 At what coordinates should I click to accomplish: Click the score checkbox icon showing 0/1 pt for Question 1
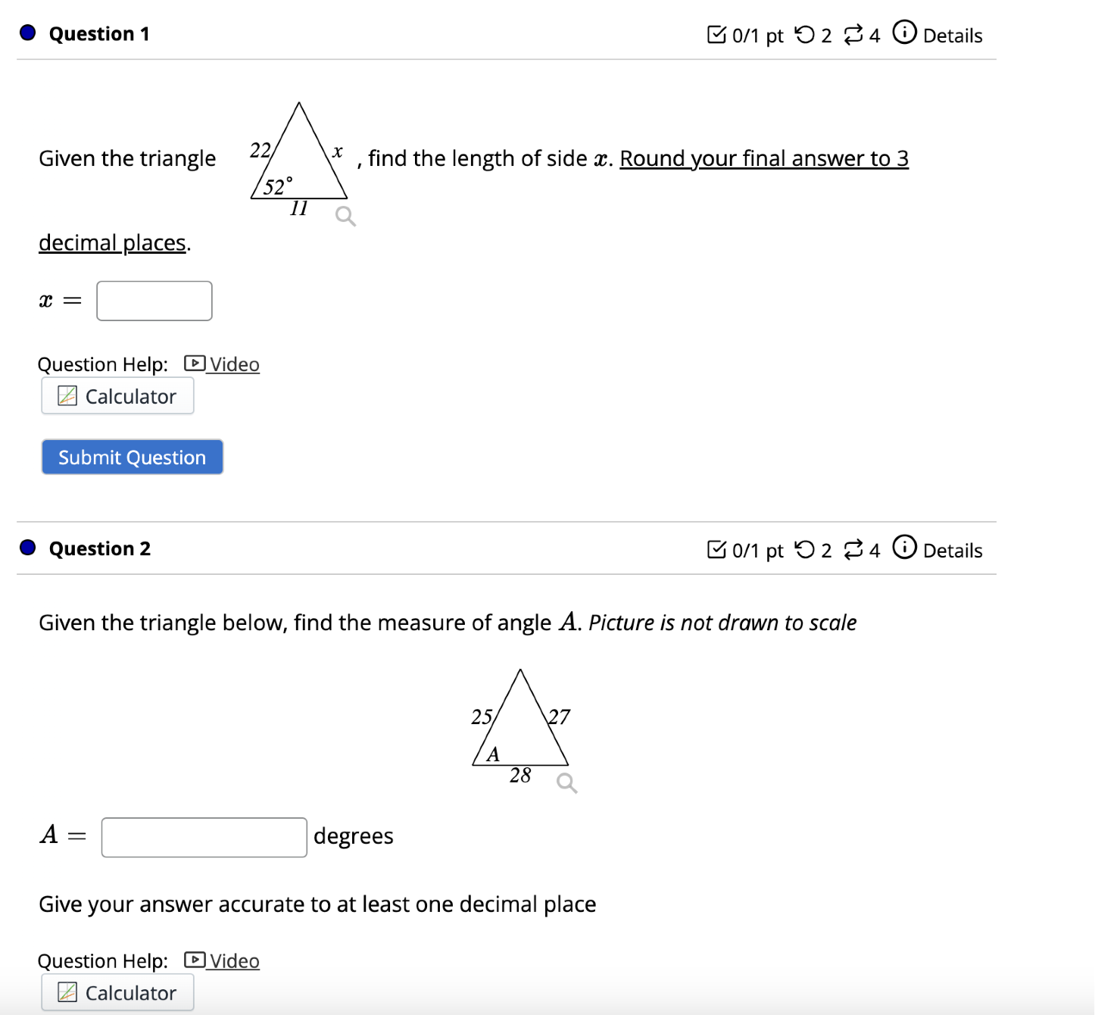tap(716, 34)
